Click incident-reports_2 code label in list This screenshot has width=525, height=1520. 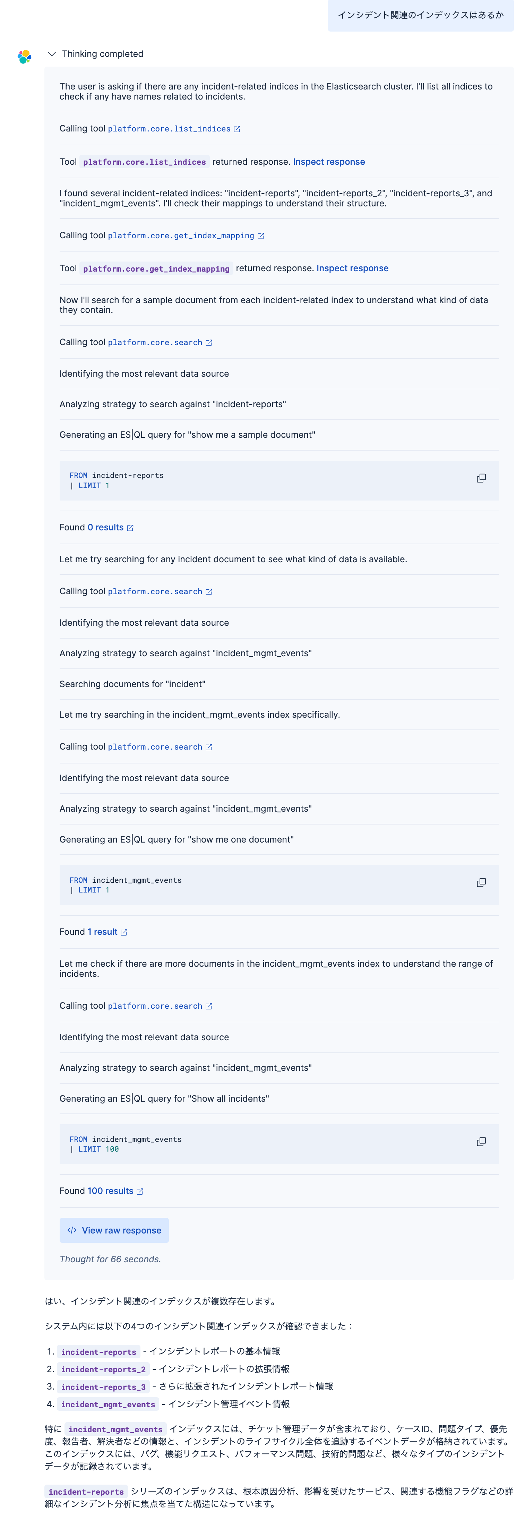(103, 1369)
